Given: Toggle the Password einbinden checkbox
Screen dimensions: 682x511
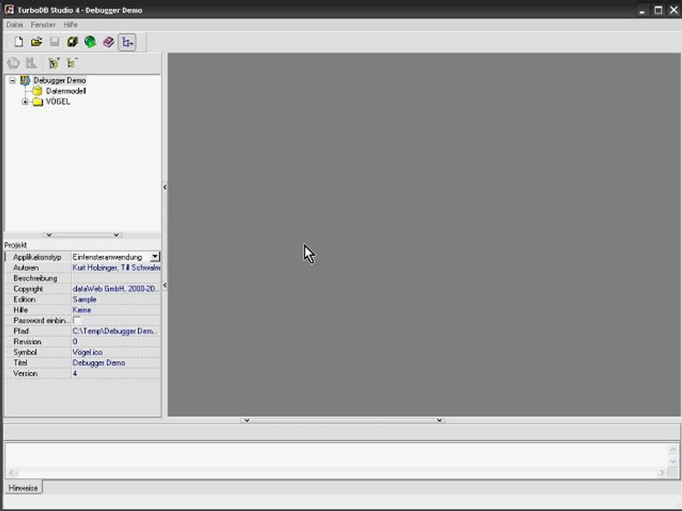Looking at the screenshot, I should click(x=77, y=320).
